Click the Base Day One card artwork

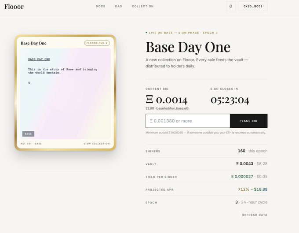65,93
